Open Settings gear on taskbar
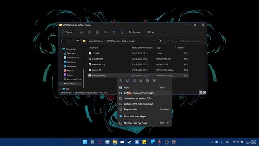The height and width of the screenshot is (146, 259). [x=93, y=142]
